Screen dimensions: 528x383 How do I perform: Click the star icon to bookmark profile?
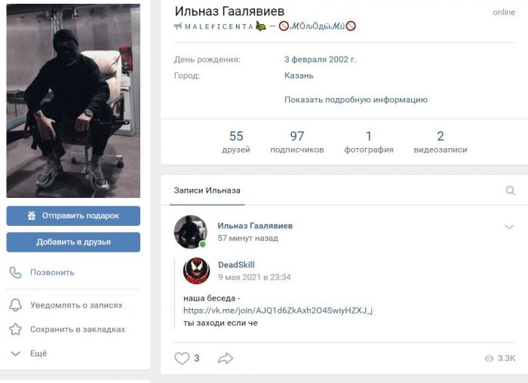15,329
